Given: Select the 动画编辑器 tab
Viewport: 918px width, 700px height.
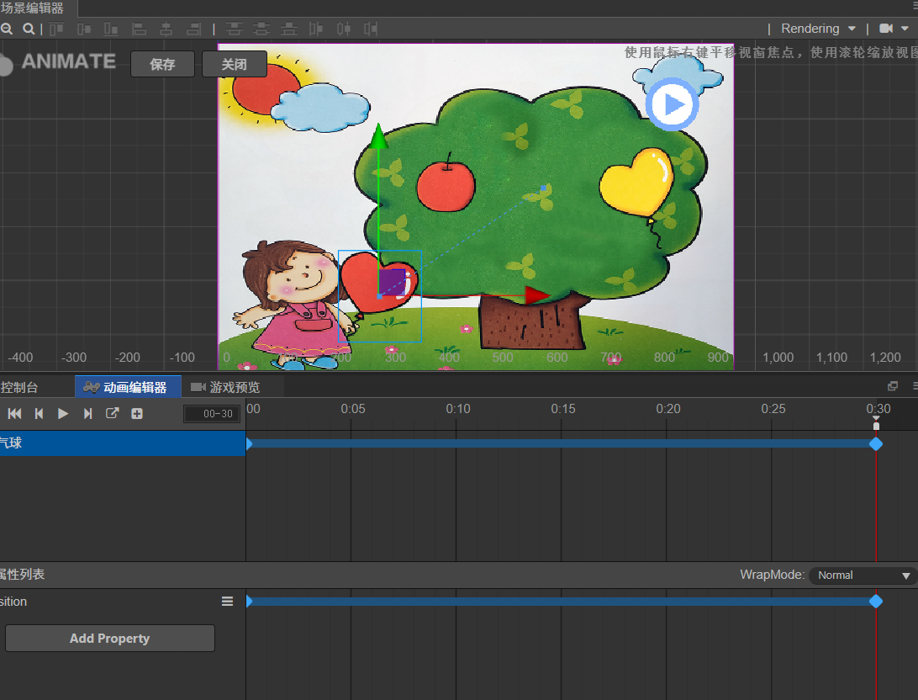Looking at the screenshot, I should pyautogui.click(x=128, y=387).
